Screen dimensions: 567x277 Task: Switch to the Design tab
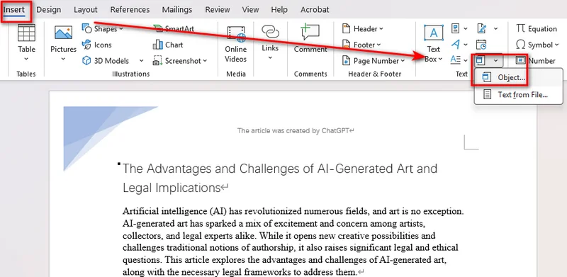click(x=49, y=10)
